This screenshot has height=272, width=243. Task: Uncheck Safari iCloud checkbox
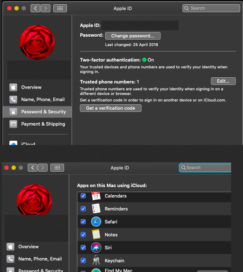tap(83, 222)
